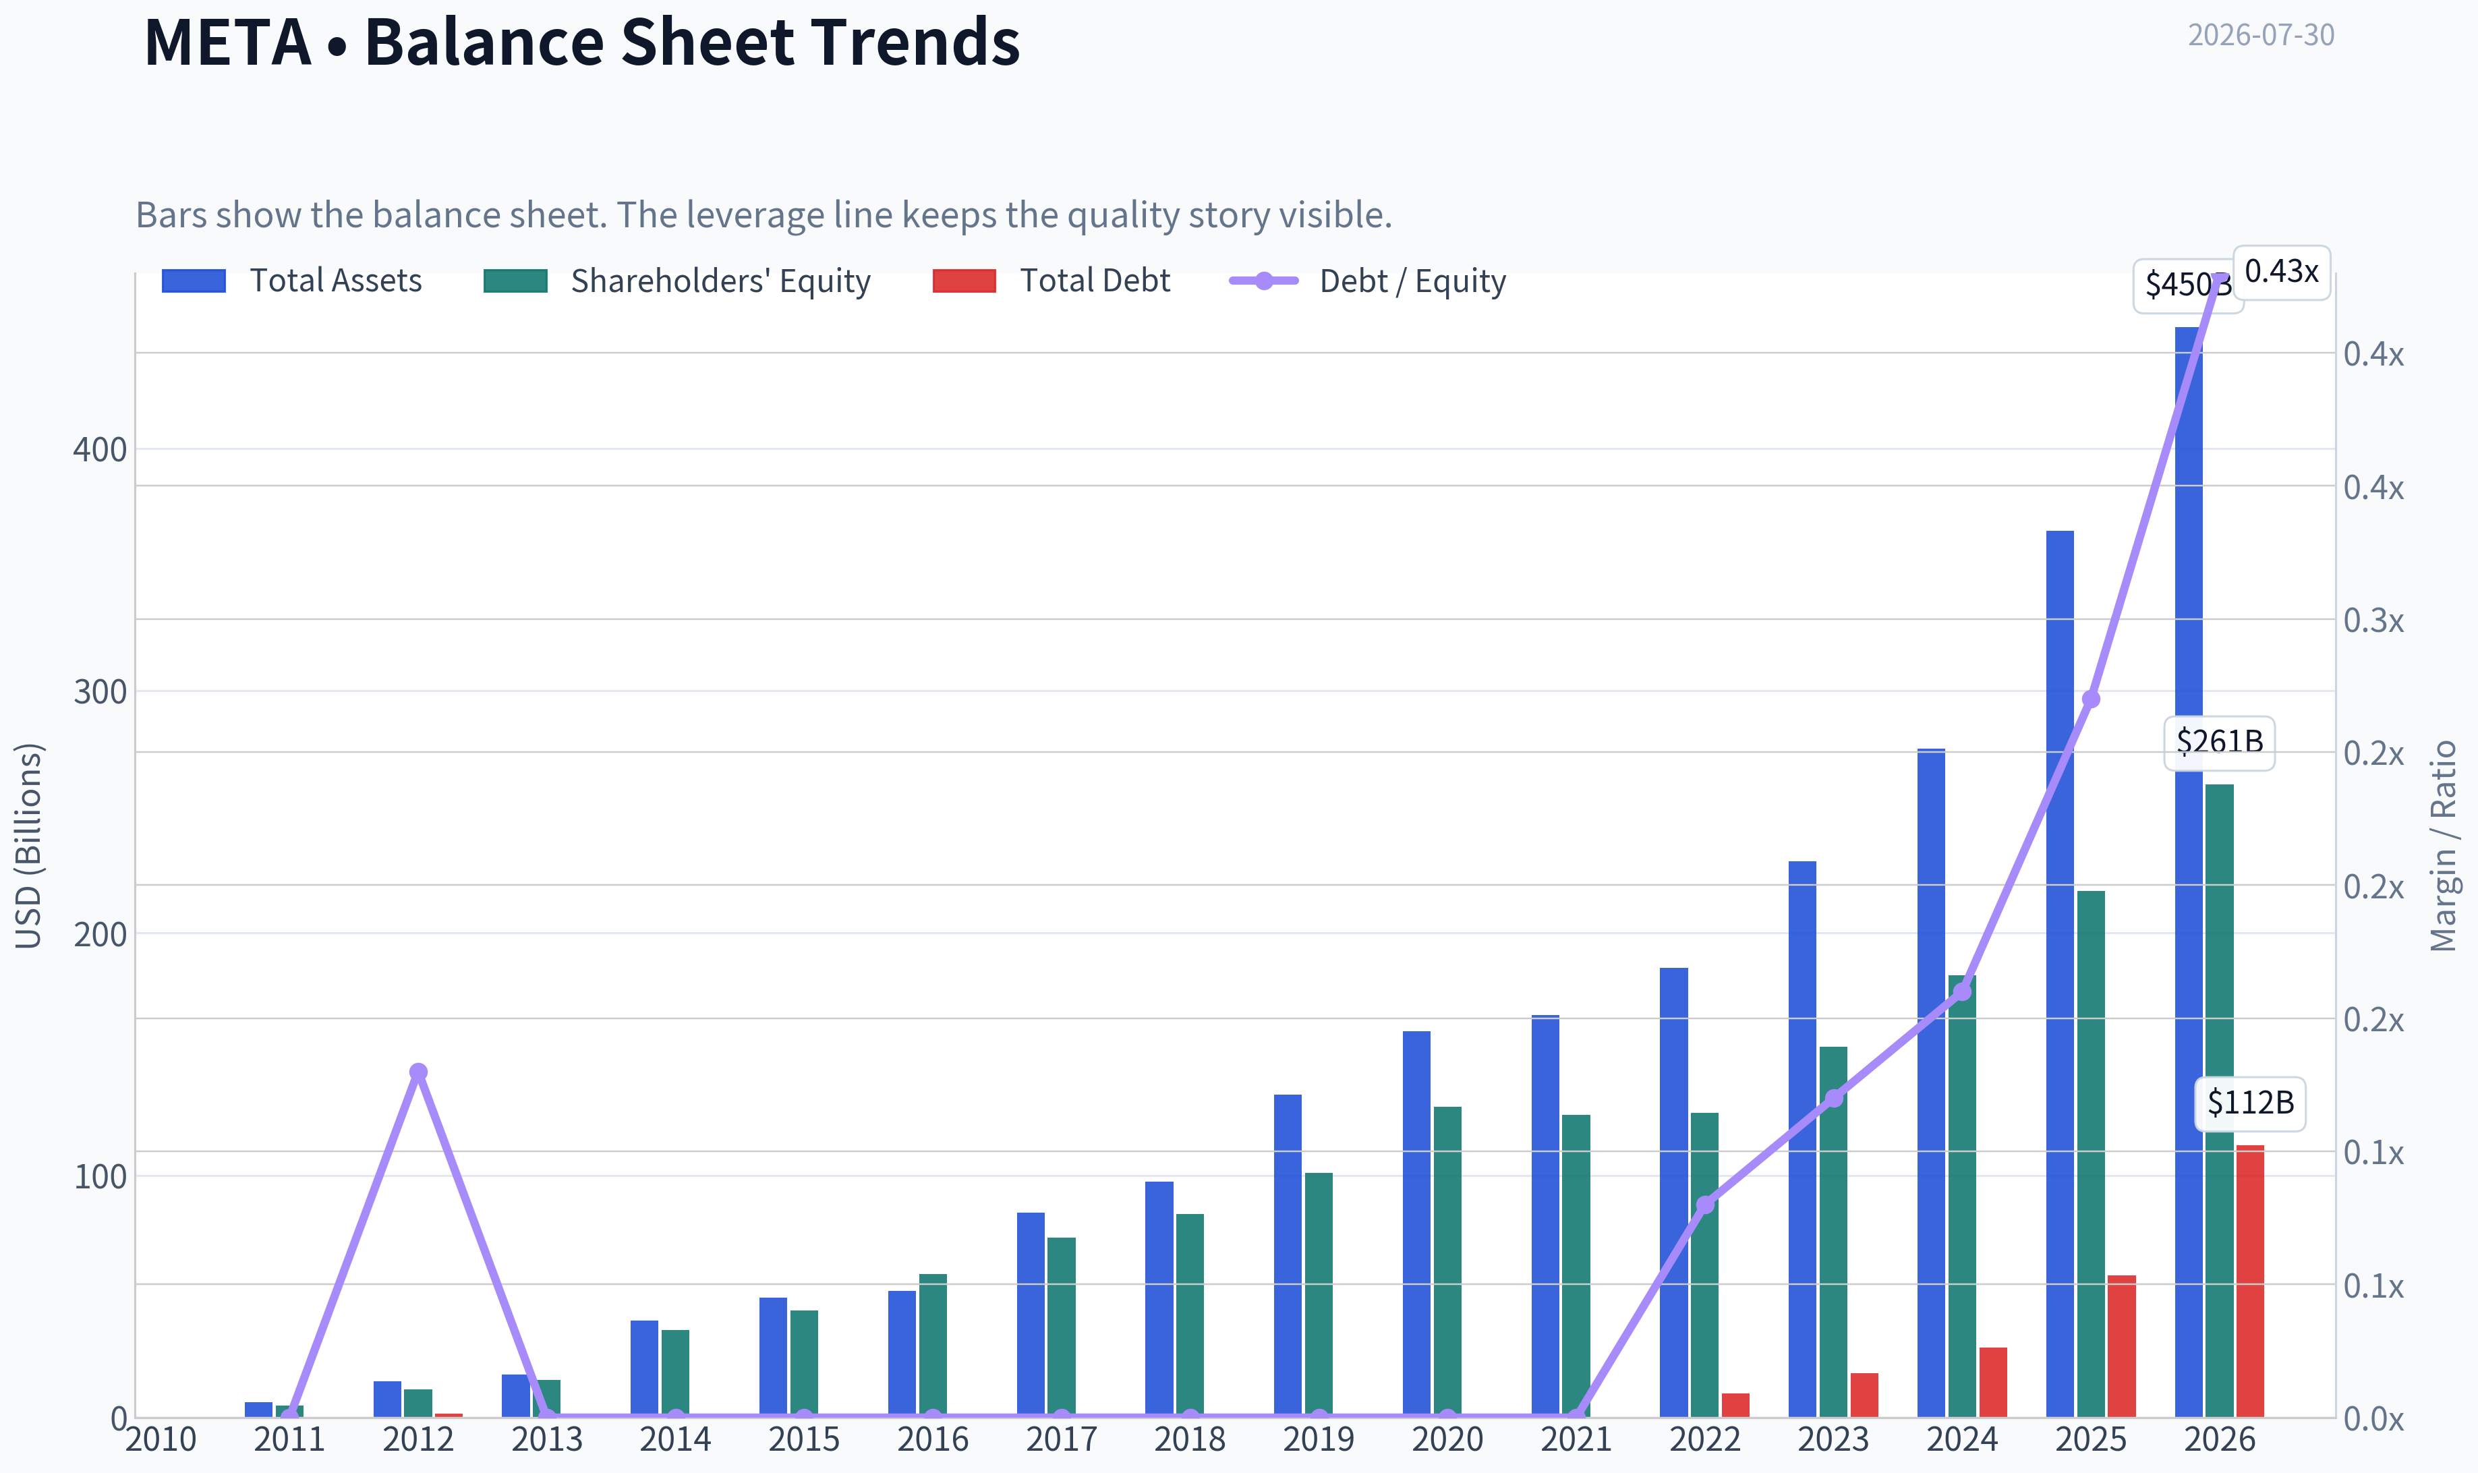
Task: Select the 2024 Debt / Equity line marker
Action: (1962, 991)
